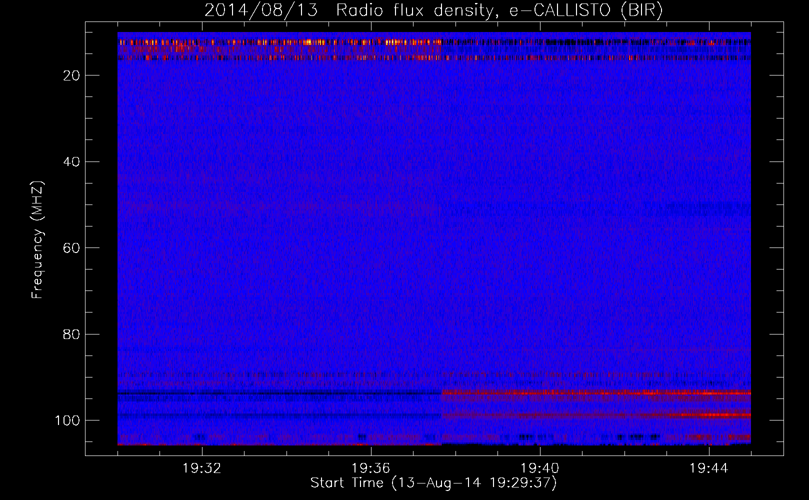Click the 'Frequency (MHZ)' axis label
Image resolution: width=809 pixels, height=500 pixels.
(x=37, y=240)
